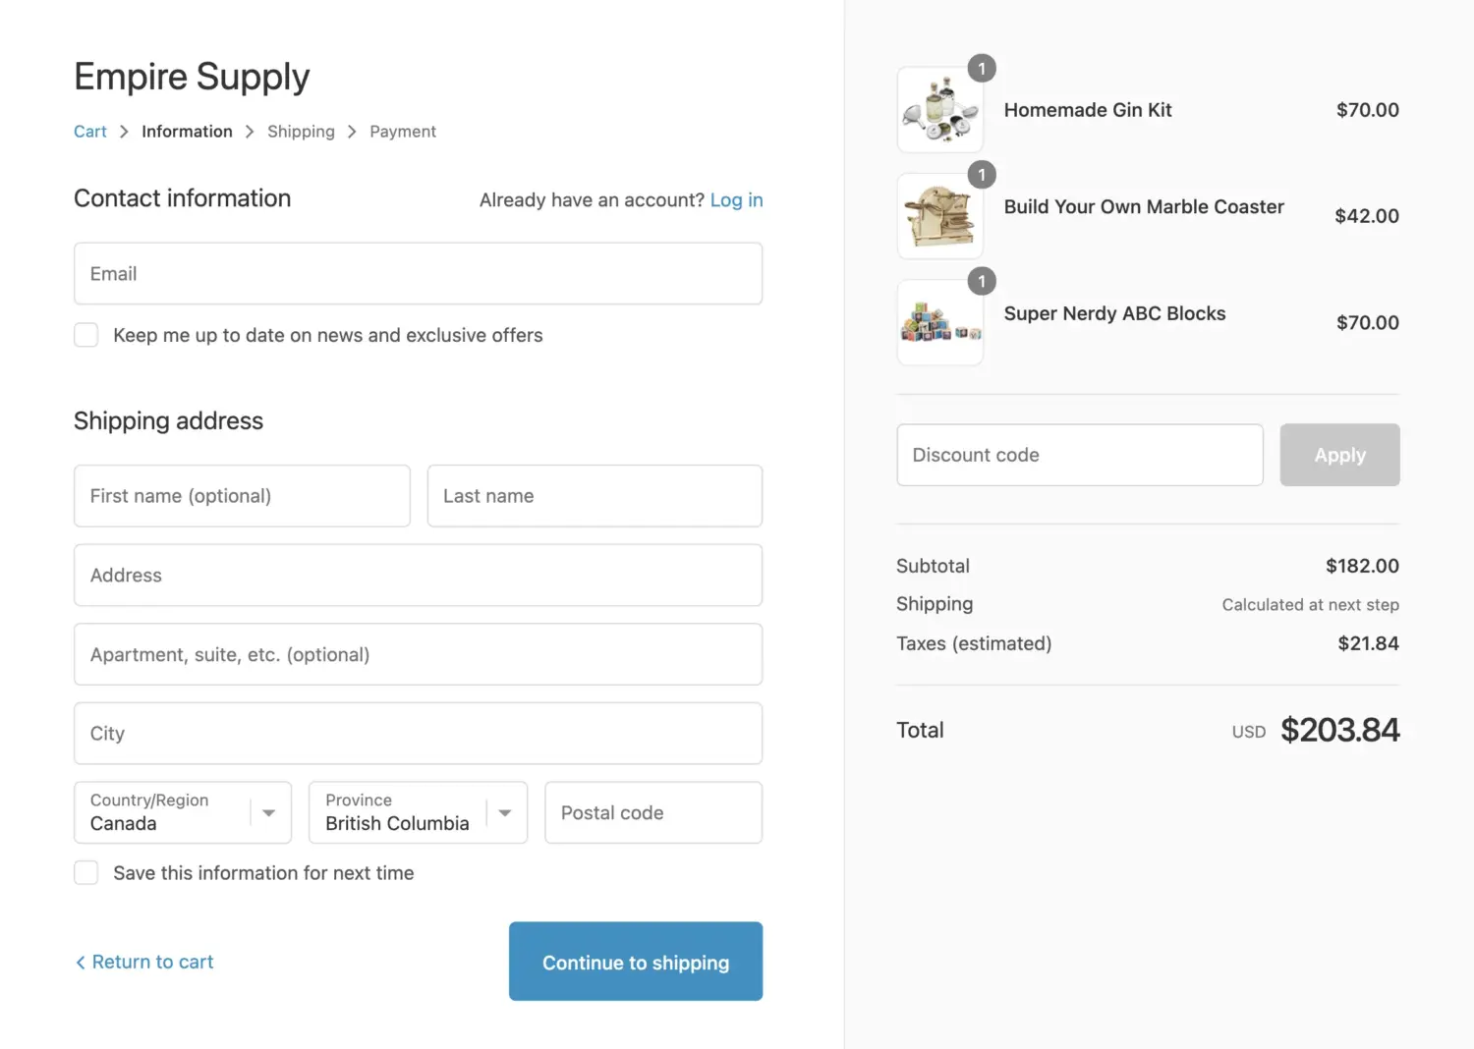The width and height of the screenshot is (1474, 1049).
Task: Click the $42.00 price
Action: [x=1367, y=216]
